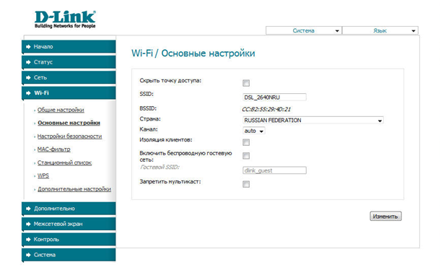The height and width of the screenshot is (270, 441).
Task: Open Дополнительно sidebar section
Action: click(x=69, y=209)
